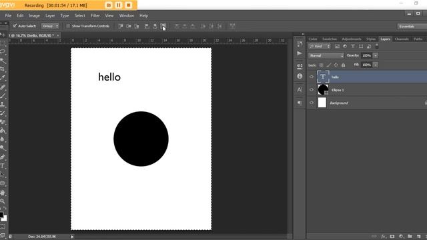
Task: Click the Align Vertical Centers icon
Action: [x=129, y=26]
